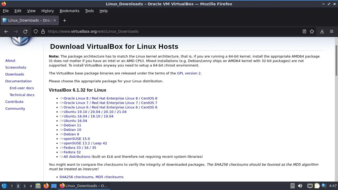Open the Tools menu
Viewport: 338px width, 190px height.
point(89,11)
